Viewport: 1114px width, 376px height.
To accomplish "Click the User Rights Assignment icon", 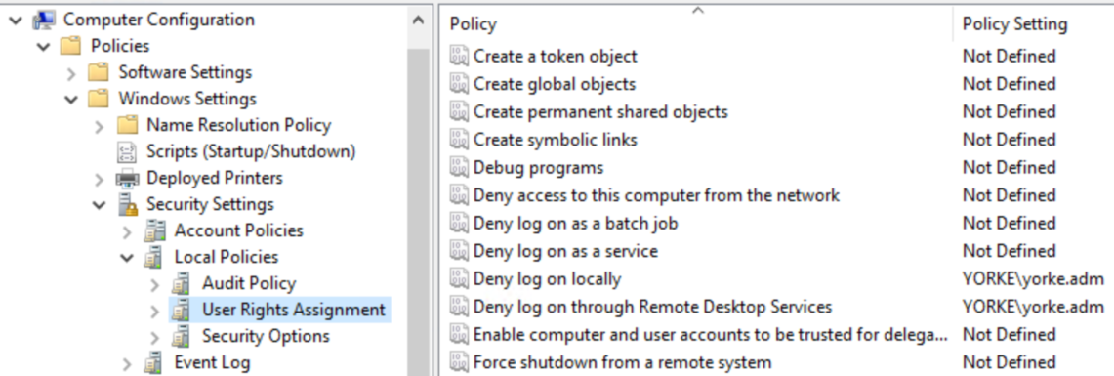I will tap(182, 310).
